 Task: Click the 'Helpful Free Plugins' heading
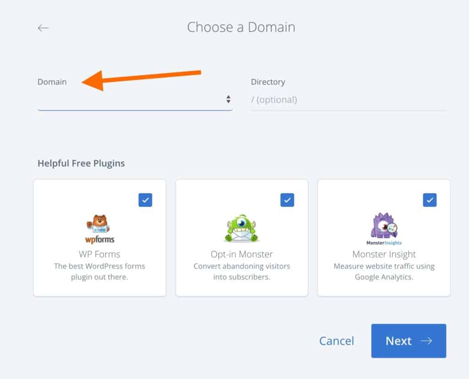[81, 164]
